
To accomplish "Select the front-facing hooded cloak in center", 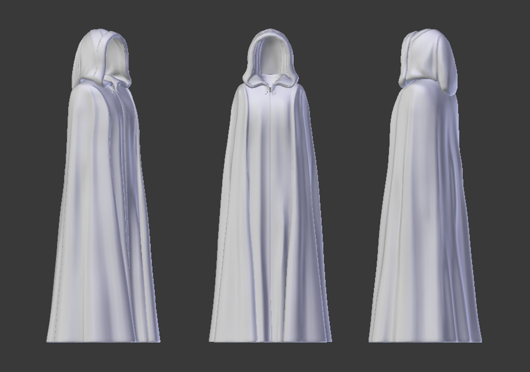I will click(270, 186).
